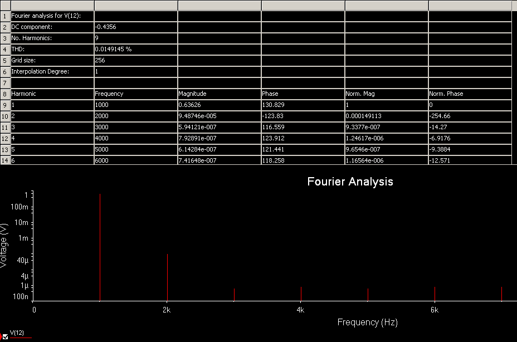
Task: Click the 'Frequency' column heading cell
Action: click(136, 94)
